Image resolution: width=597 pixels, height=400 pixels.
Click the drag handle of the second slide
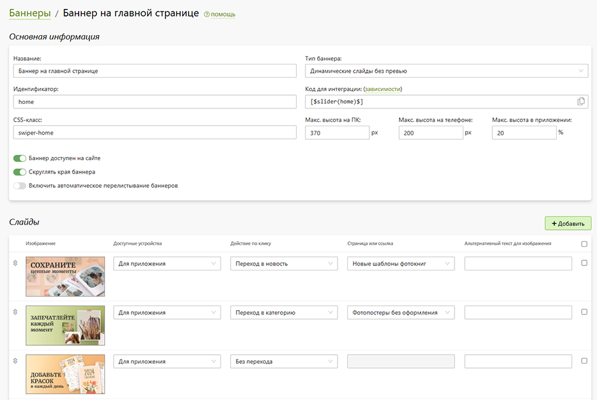[15, 312]
